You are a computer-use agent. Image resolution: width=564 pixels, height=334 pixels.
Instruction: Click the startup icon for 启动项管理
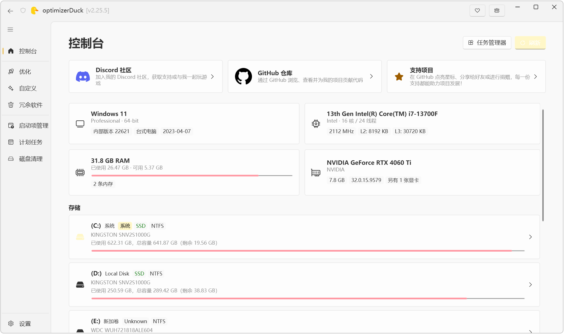[11, 125]
